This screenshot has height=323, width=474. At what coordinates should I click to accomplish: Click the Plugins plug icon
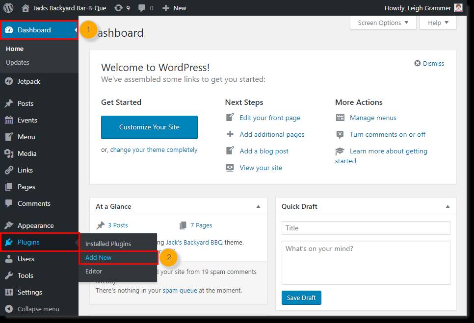(9, 242)
